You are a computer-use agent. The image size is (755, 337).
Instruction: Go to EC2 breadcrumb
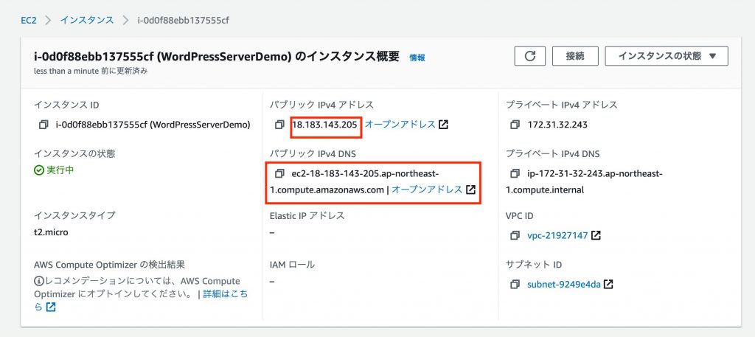[29, 21]
